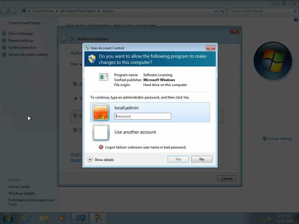Click System in the address breadcrumb
Image resolution: width=299 pixels, height=224 pixels.
click(x=107, y=11)
